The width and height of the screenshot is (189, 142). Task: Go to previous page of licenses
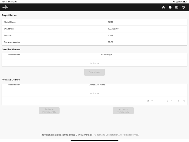pyautogui.click(x=172, y=101)
